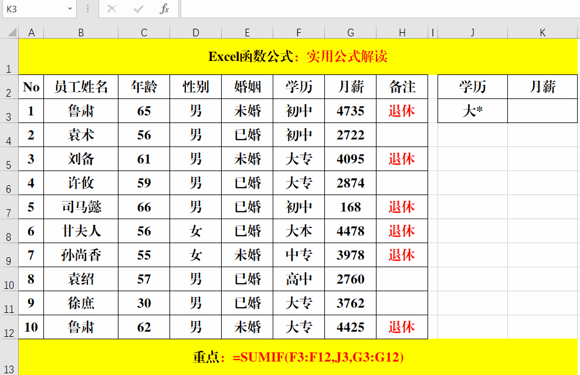The width and height of the screenshot is (580, 375).
Task: Click the '月薪' header in column K
Action: point(542,87)
